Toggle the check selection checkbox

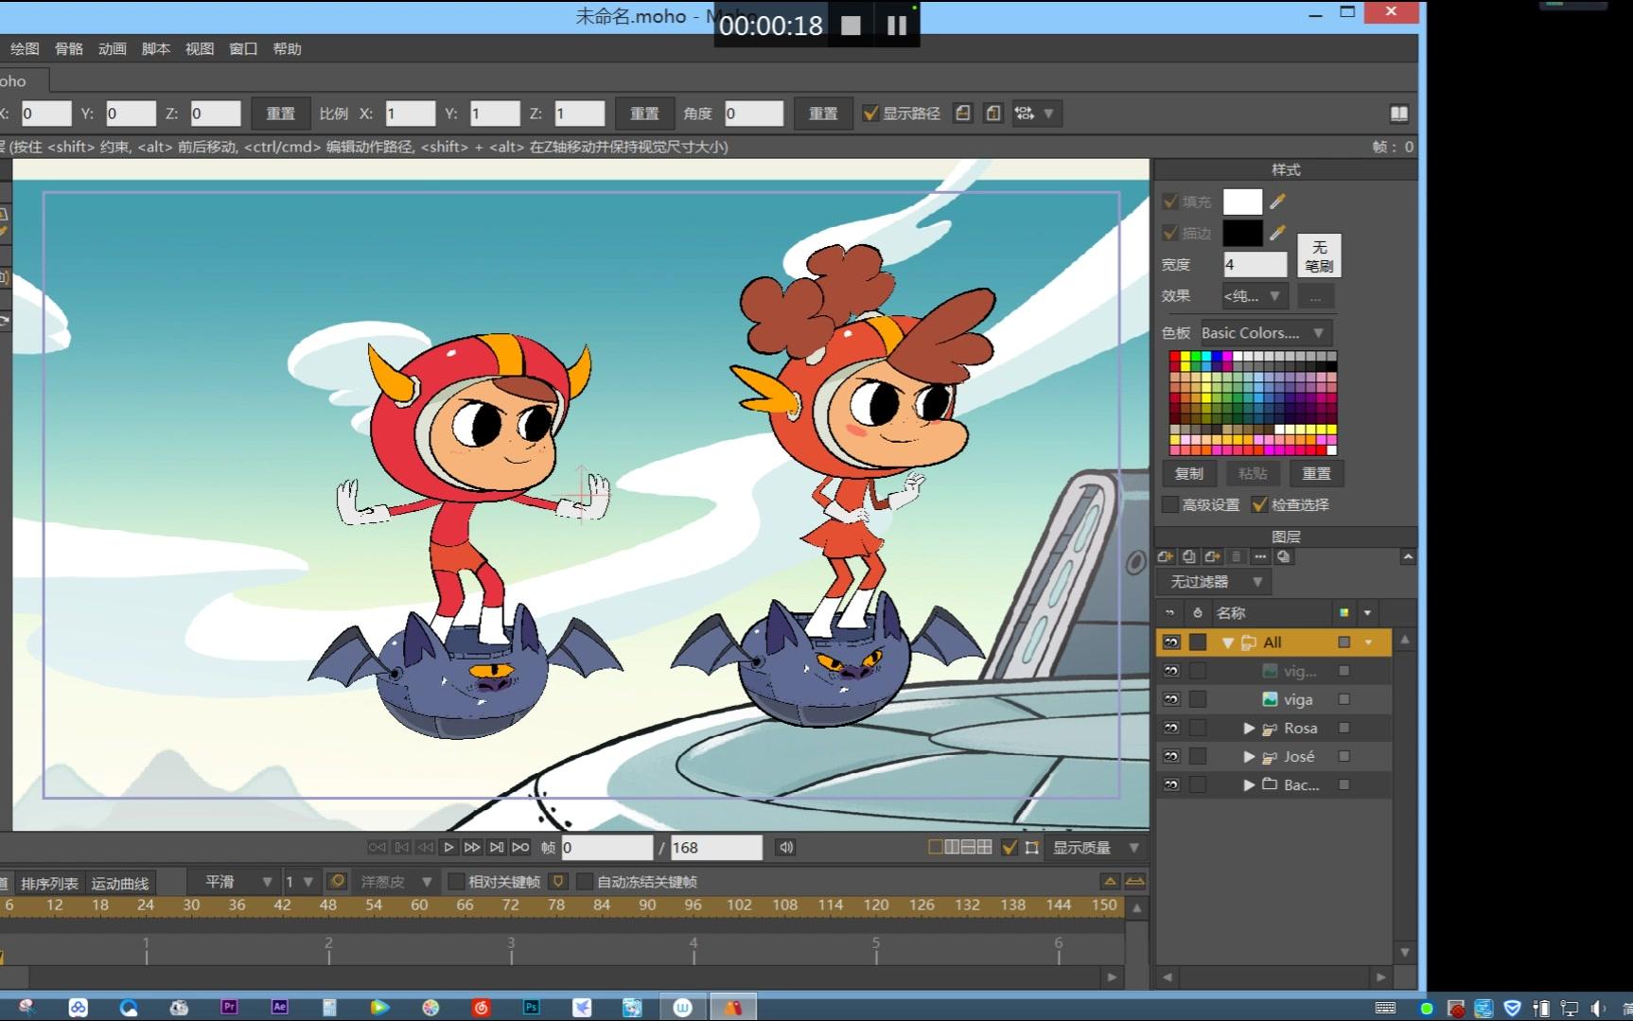coord(1258,504)
